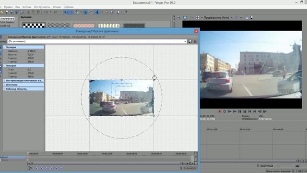
Task: Open the Overlays dropdown arrow in preview
Action: click(241, 18)
